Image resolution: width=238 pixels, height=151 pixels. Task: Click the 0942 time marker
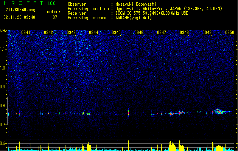tap(48, 32)
